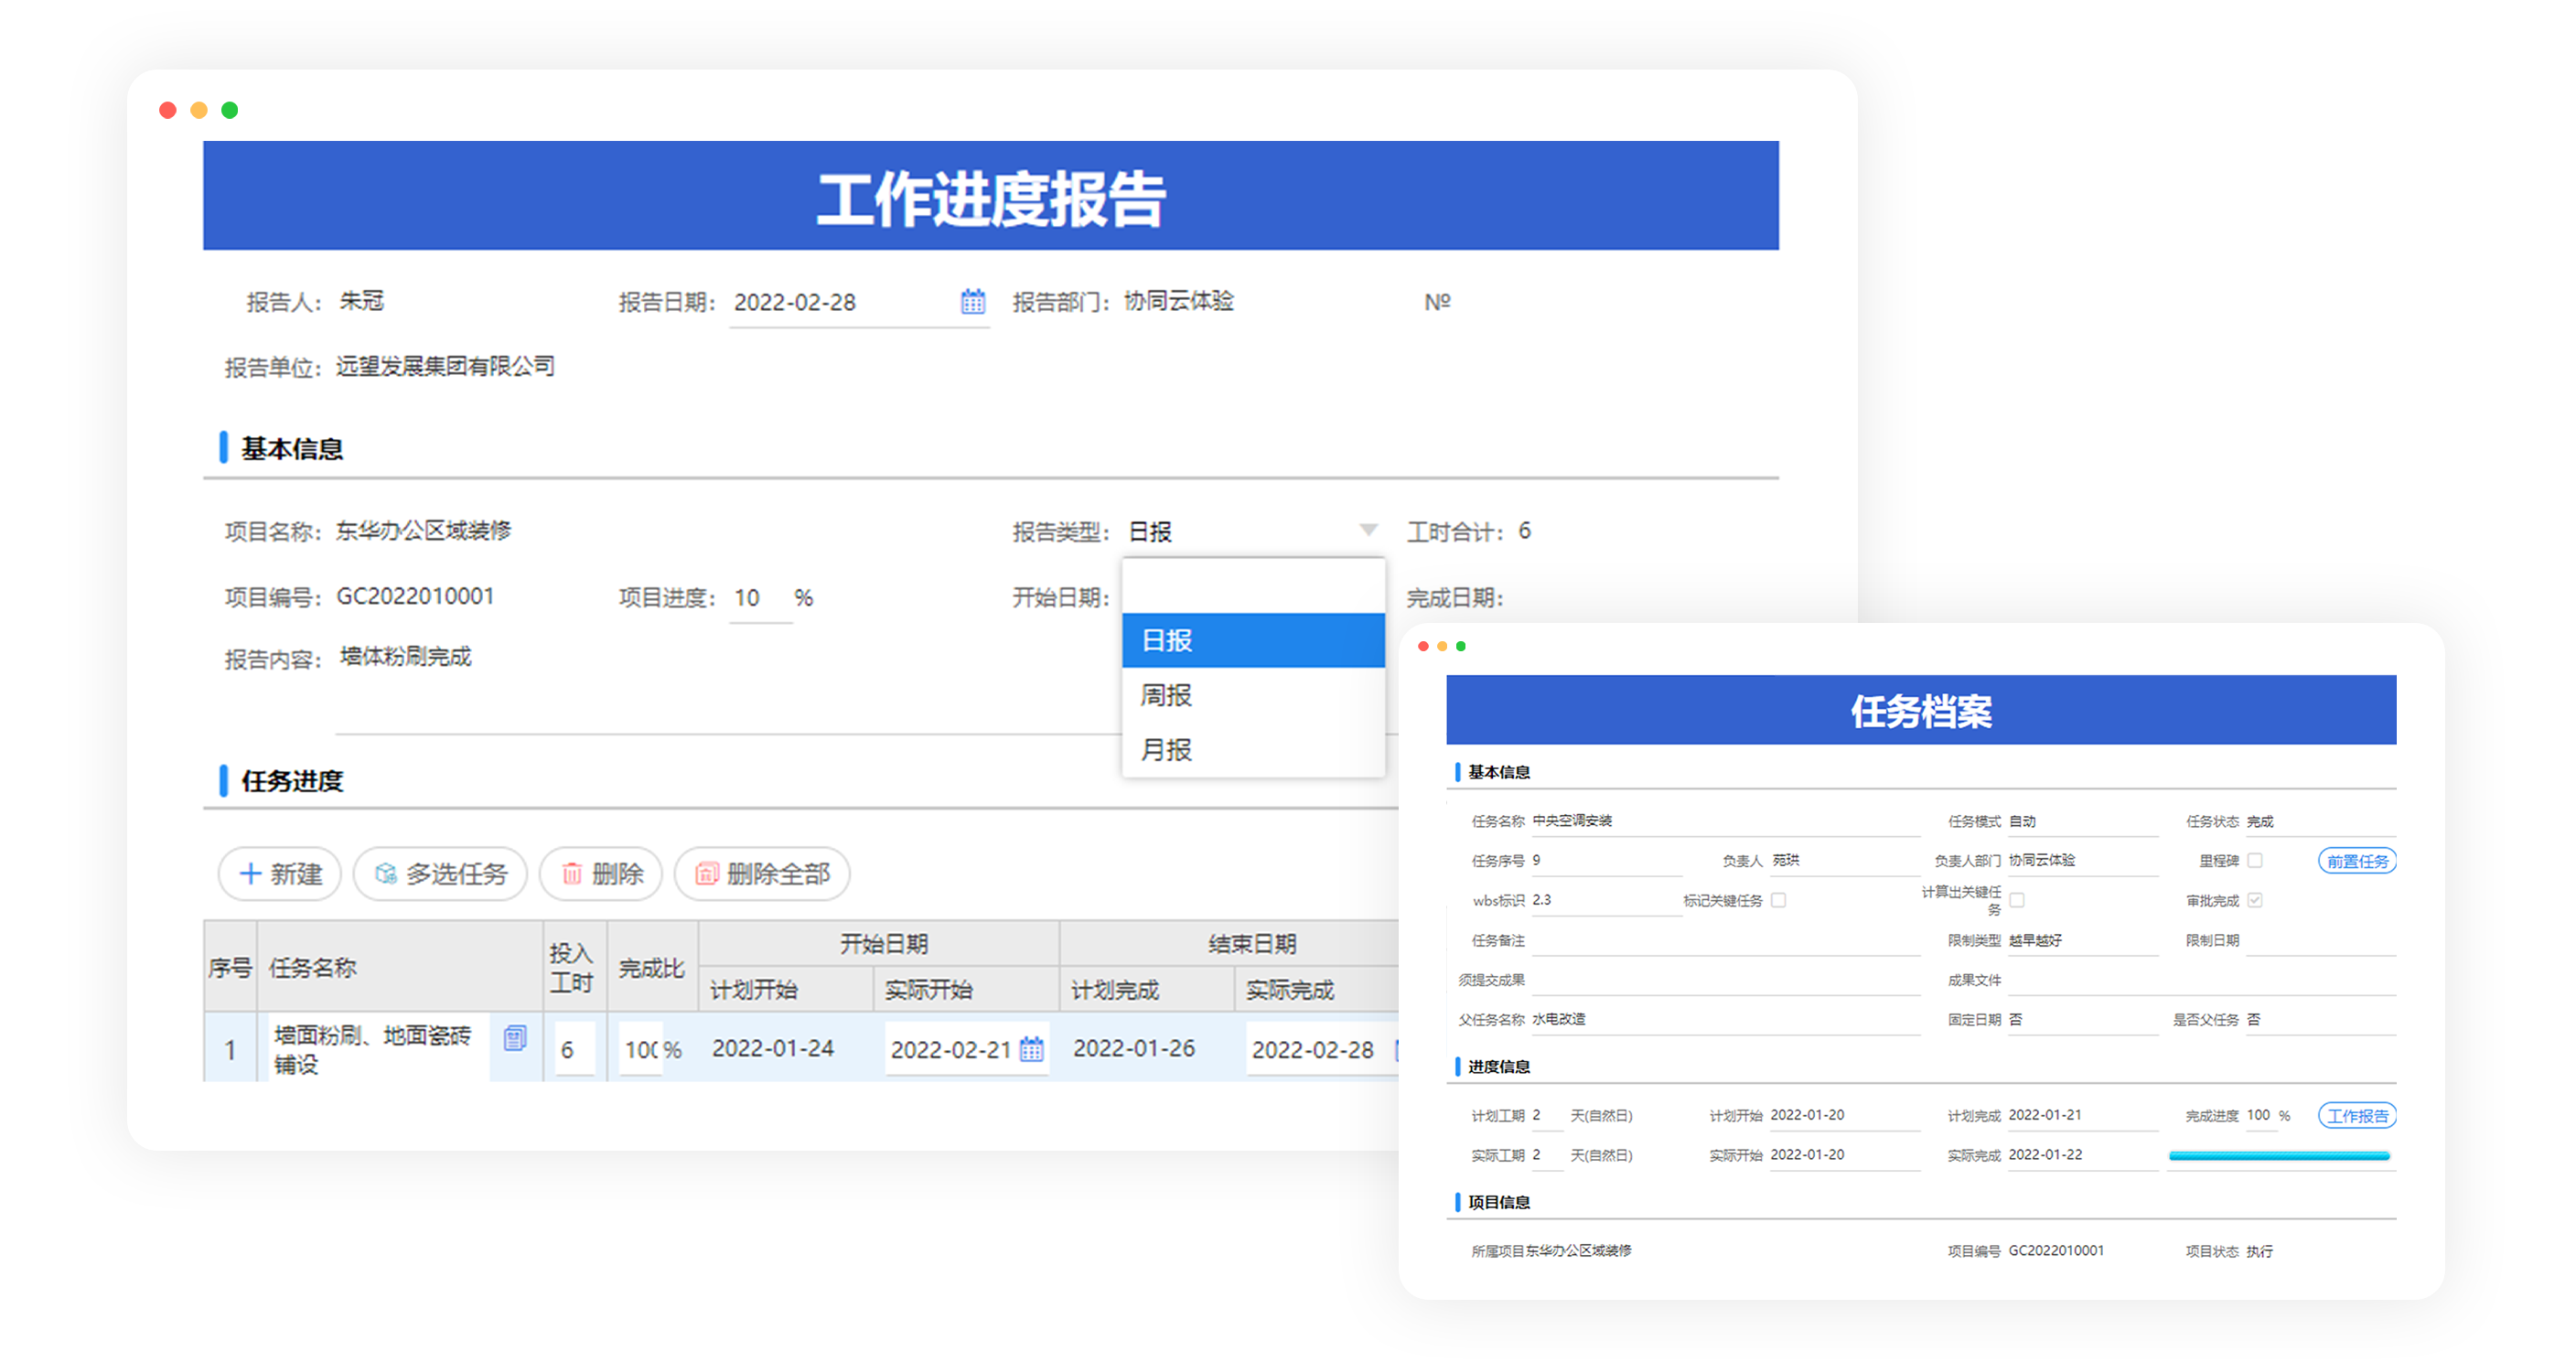This screenshot has width=2576, height=1362.
Task: Open 前置任务 in the 任务档案 window
Action: [2357, 860]
